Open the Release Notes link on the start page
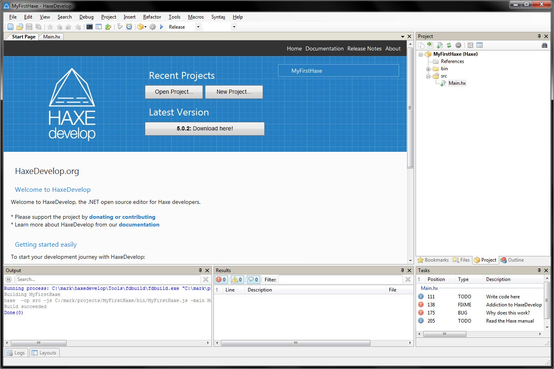The width and height of the screenshot is (554, 369). pyautogui.click(x=364, y=48)
